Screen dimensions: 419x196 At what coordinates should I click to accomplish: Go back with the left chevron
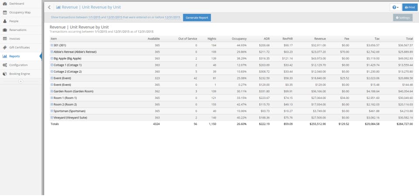click(x=49, y=7)
